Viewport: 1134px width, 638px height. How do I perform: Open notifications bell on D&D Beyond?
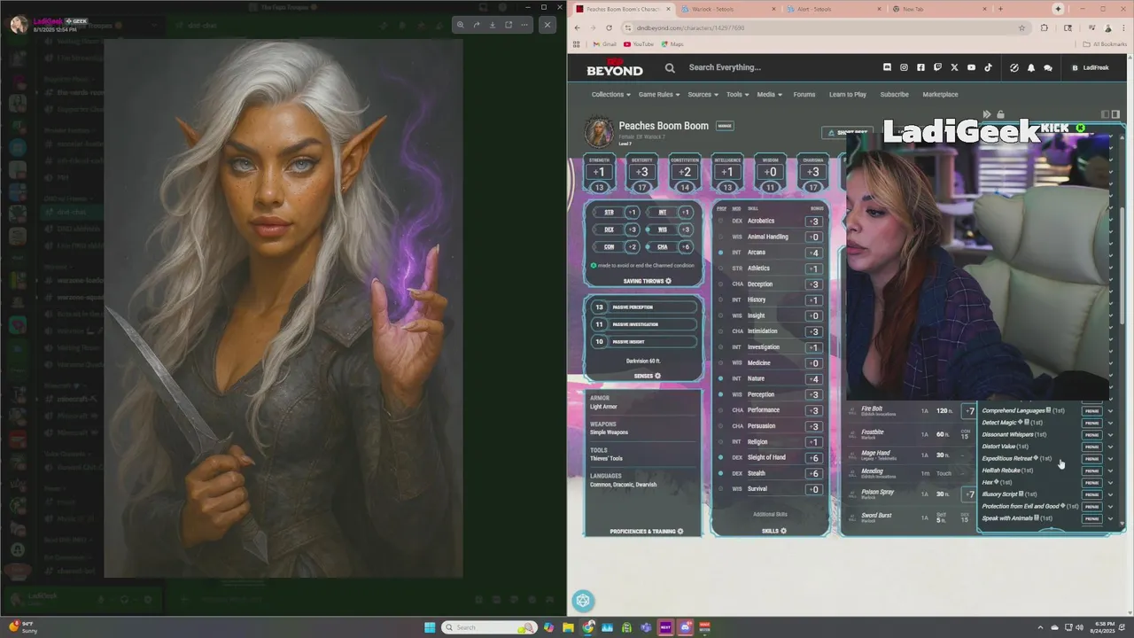click(1030, 67)
